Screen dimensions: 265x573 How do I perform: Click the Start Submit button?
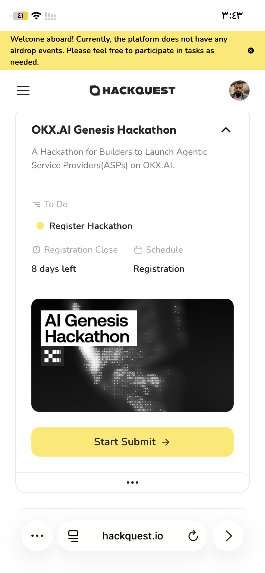[x=132, y=442]
